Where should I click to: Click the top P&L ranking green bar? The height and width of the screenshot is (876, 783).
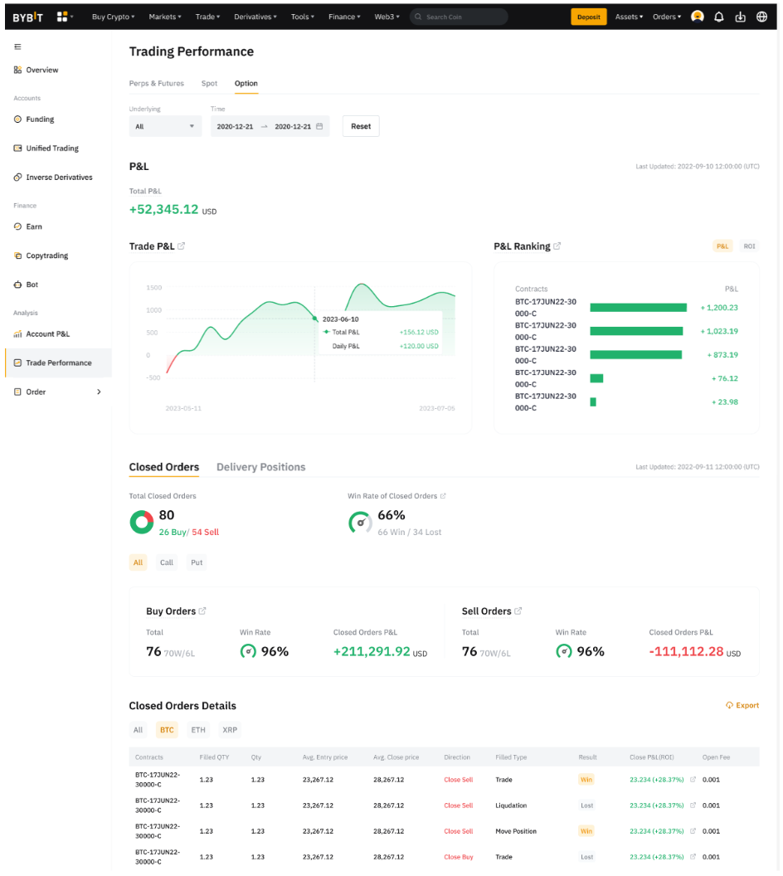coord(638,308)
